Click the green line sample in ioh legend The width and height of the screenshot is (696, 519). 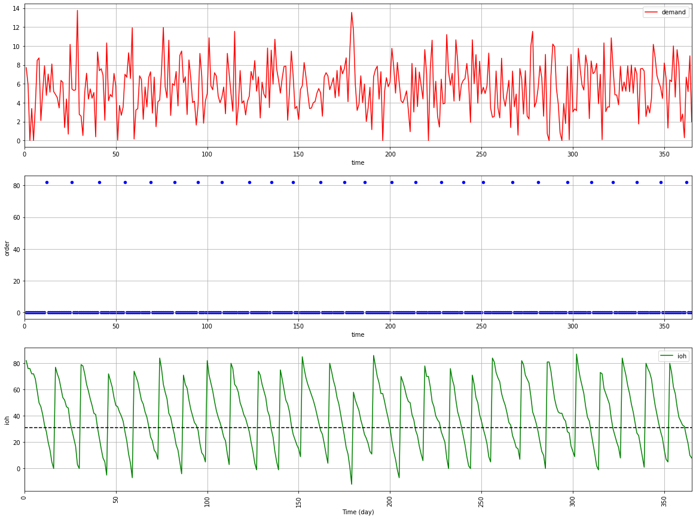667,356
